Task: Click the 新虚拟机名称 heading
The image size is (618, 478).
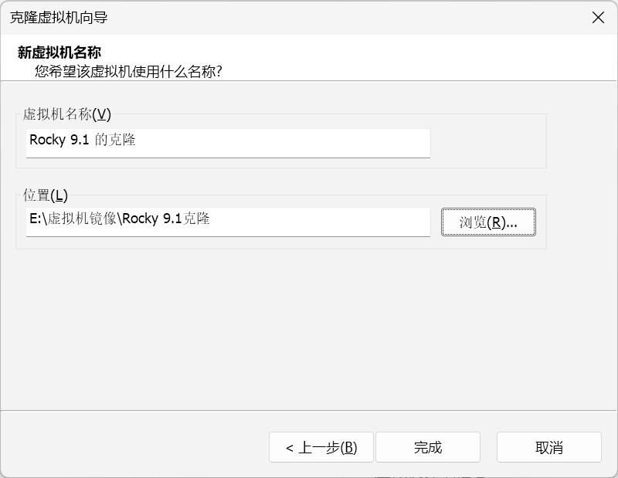Action: [59, 53]
